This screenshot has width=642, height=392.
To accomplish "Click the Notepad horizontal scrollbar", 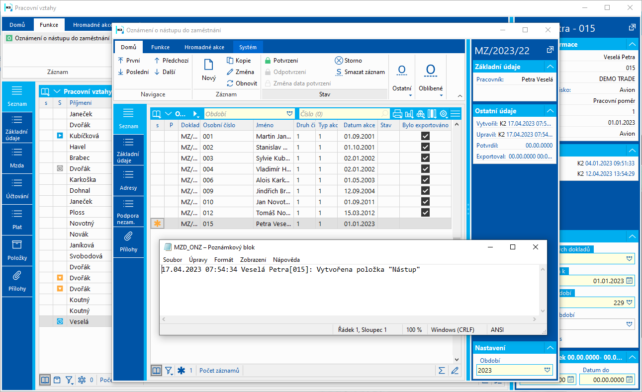I will tap(348, 319).
